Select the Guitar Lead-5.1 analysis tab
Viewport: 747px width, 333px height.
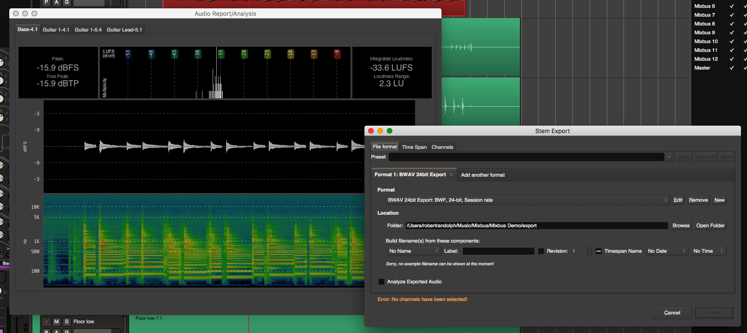[x=124, y=30]
